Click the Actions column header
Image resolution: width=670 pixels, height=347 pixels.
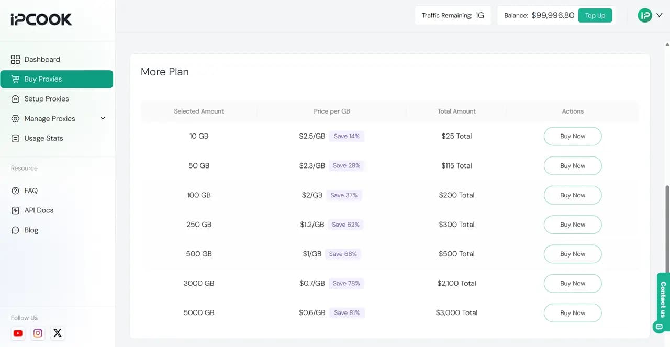pos(573,111)
